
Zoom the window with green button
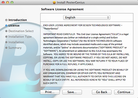tap(12, 2)
